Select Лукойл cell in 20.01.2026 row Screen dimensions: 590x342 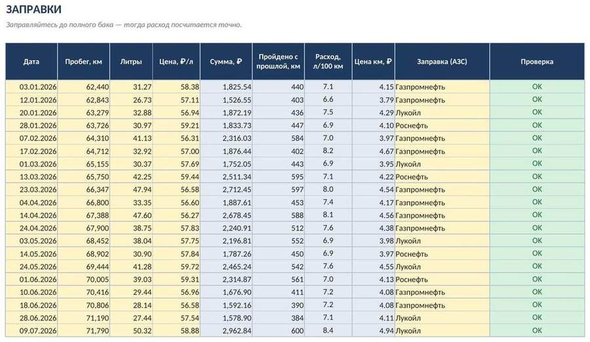(442, 113)
